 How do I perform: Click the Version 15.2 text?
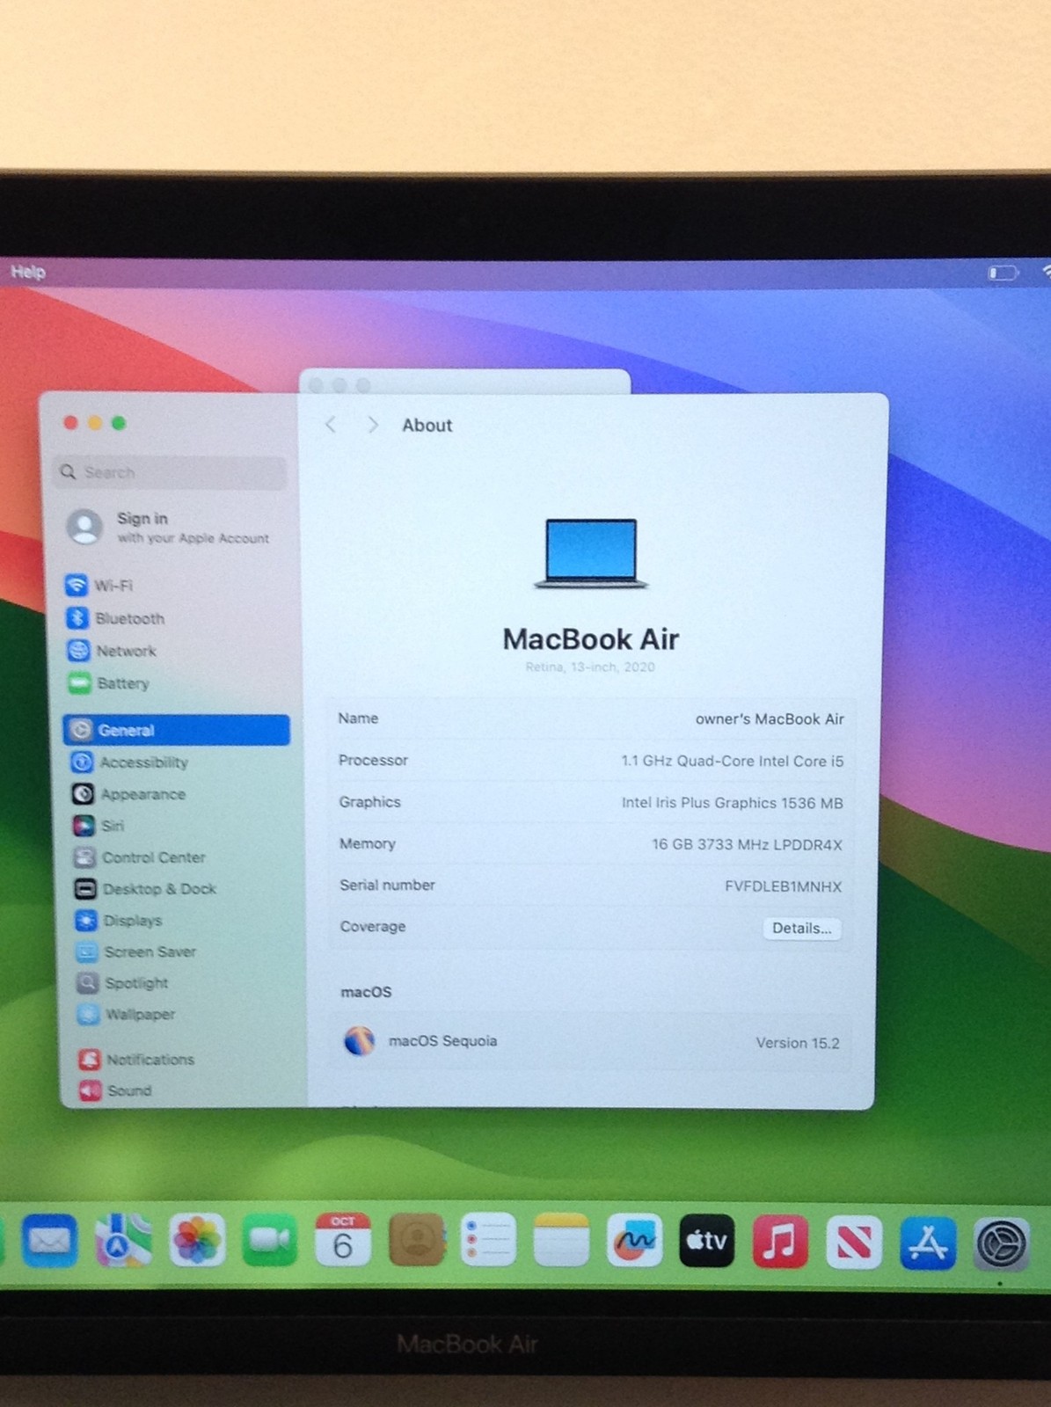click(798, 1043)
